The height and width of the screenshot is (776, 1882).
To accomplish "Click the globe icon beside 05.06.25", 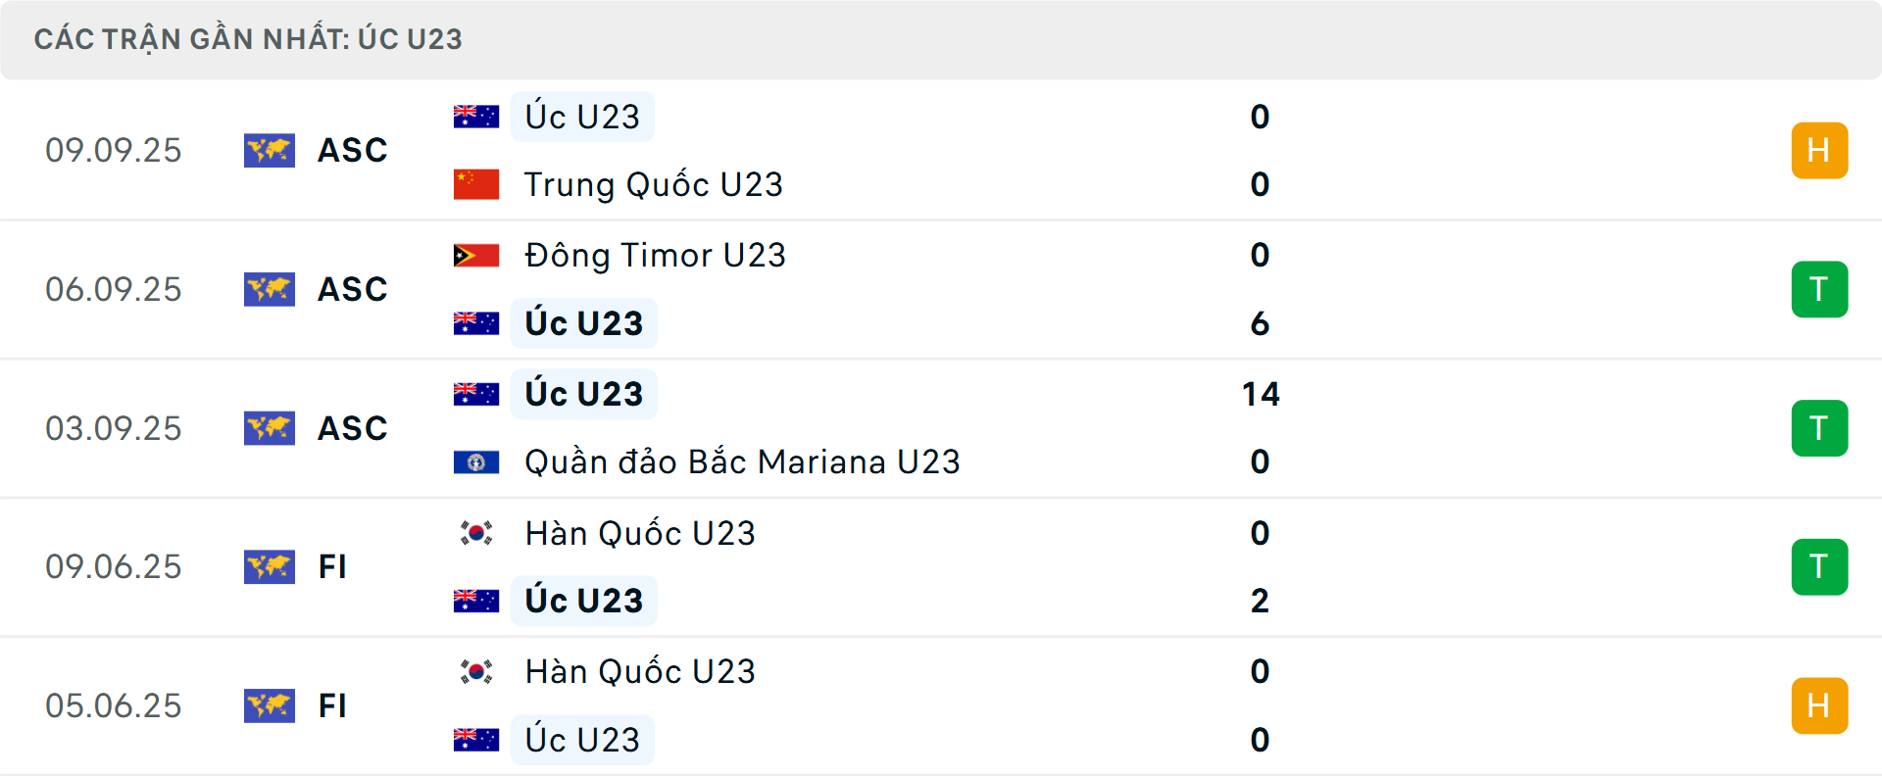I will [x=270, y=705].
